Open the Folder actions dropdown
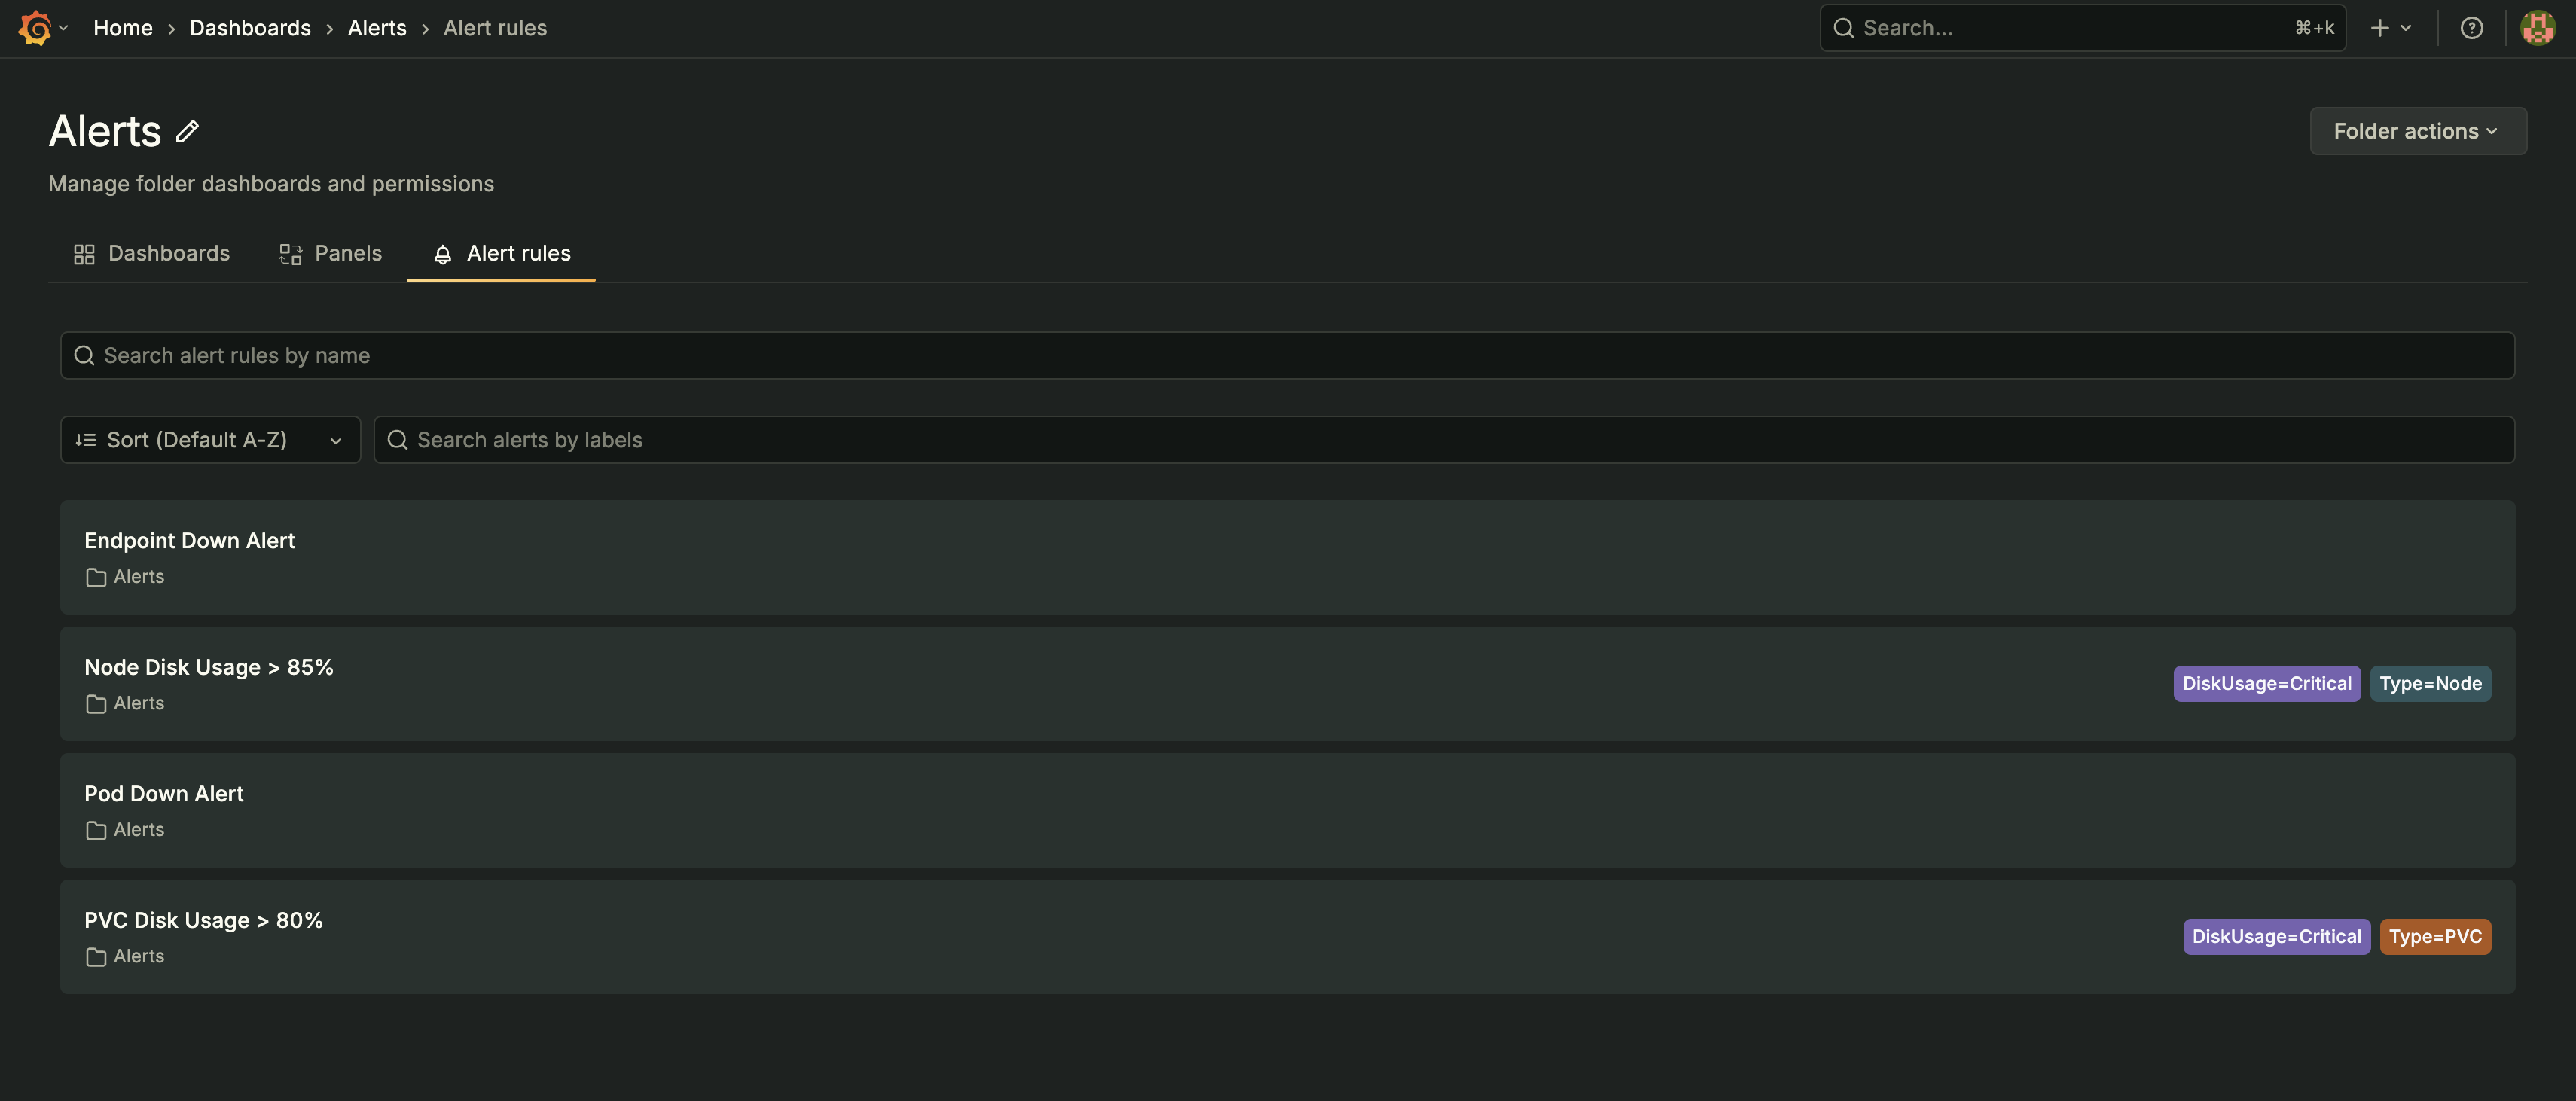This screenshot has height=1101, width=2576. pyautogui.click(x=2417, y=130)
